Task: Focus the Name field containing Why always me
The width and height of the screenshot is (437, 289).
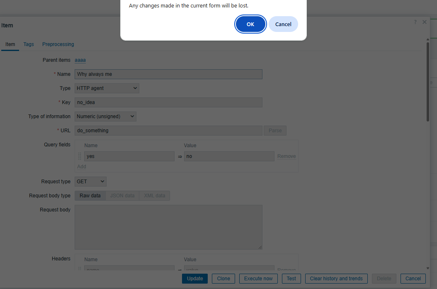Action: pyautogui.click(x=168, y=74)
